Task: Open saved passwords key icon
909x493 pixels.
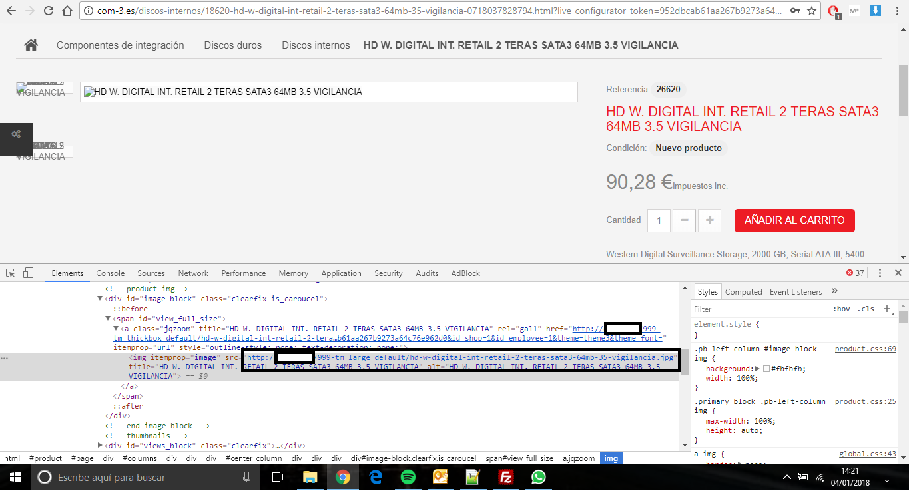Action: [x=794, y=11]
